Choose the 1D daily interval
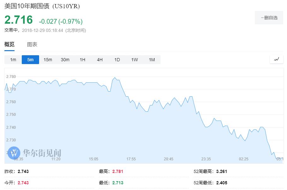This screenshot has width=287, height=190. [x=117, y=60]
